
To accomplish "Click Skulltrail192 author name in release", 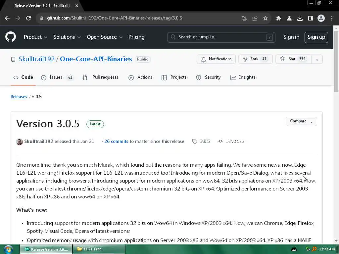I will [39, 142].
